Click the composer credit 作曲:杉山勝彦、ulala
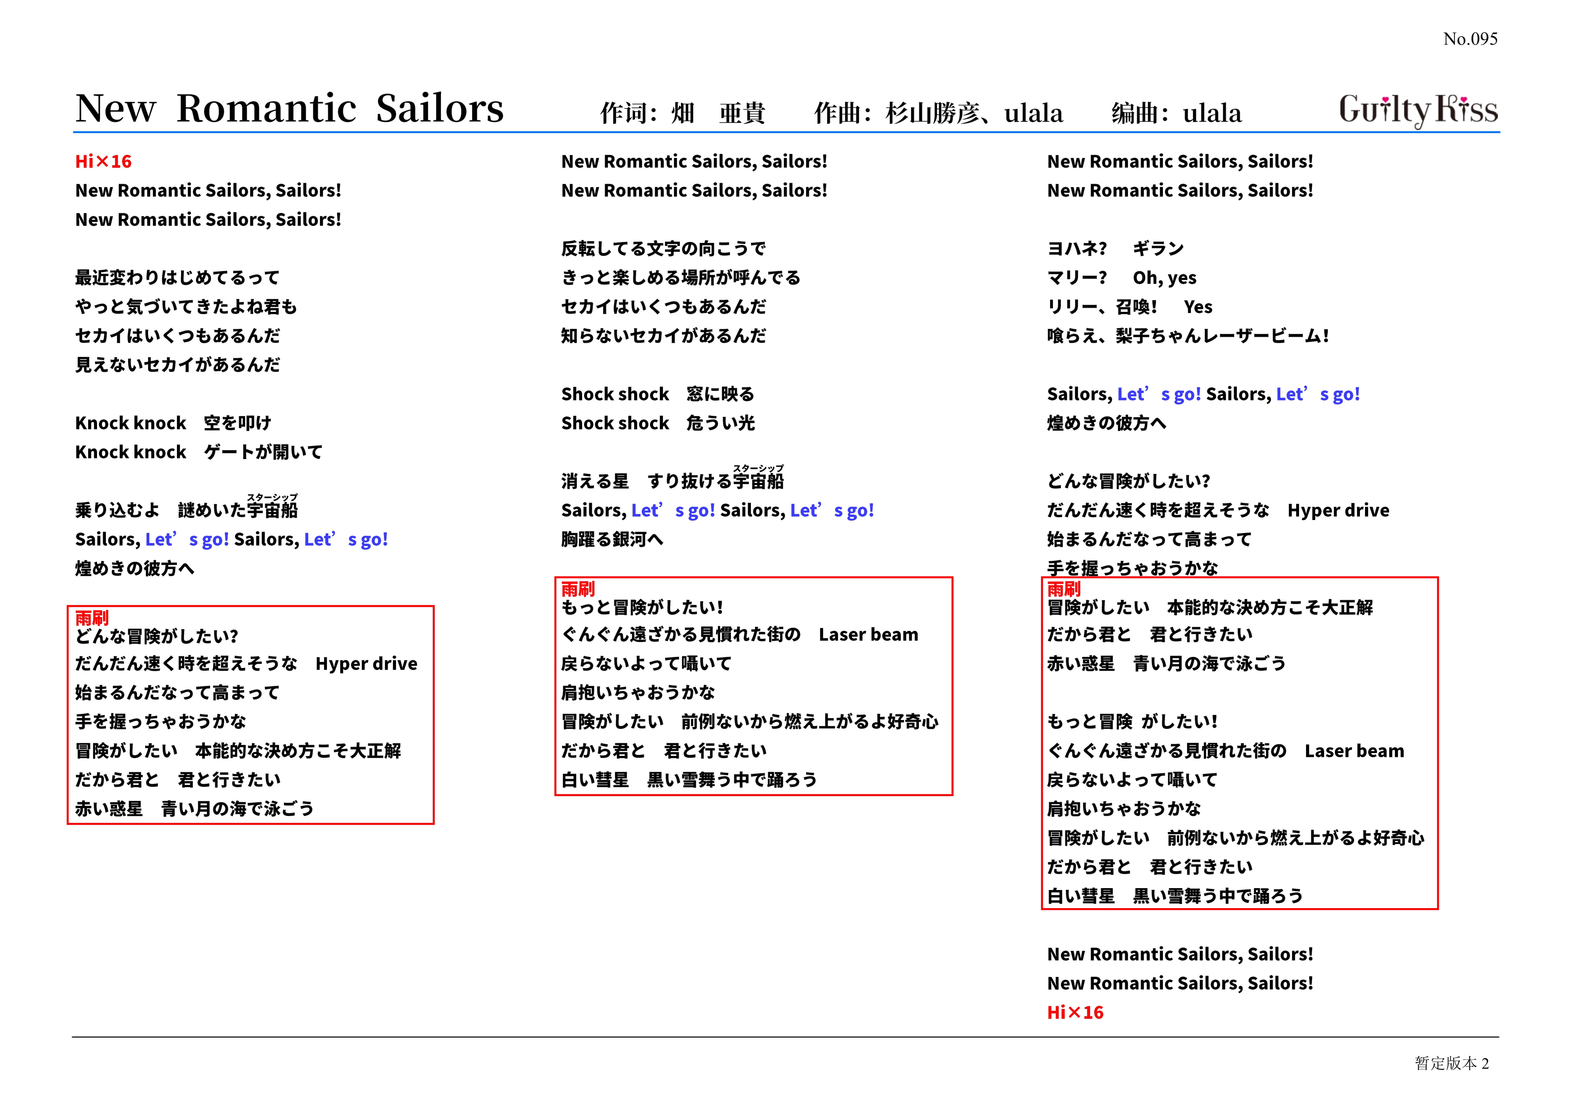 tap(938, 113)
